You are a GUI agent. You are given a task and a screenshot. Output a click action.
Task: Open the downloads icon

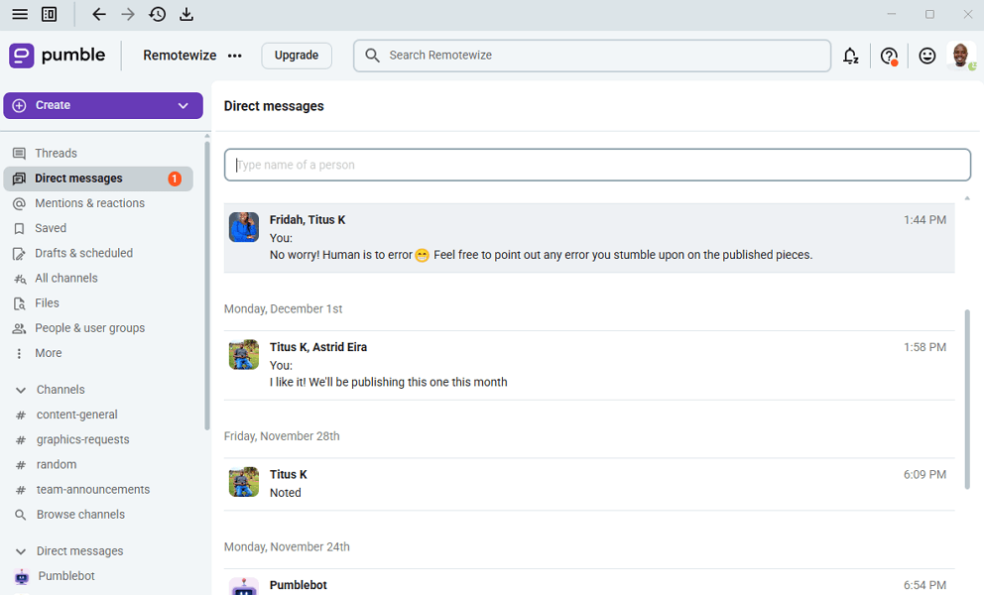(186, 15)
